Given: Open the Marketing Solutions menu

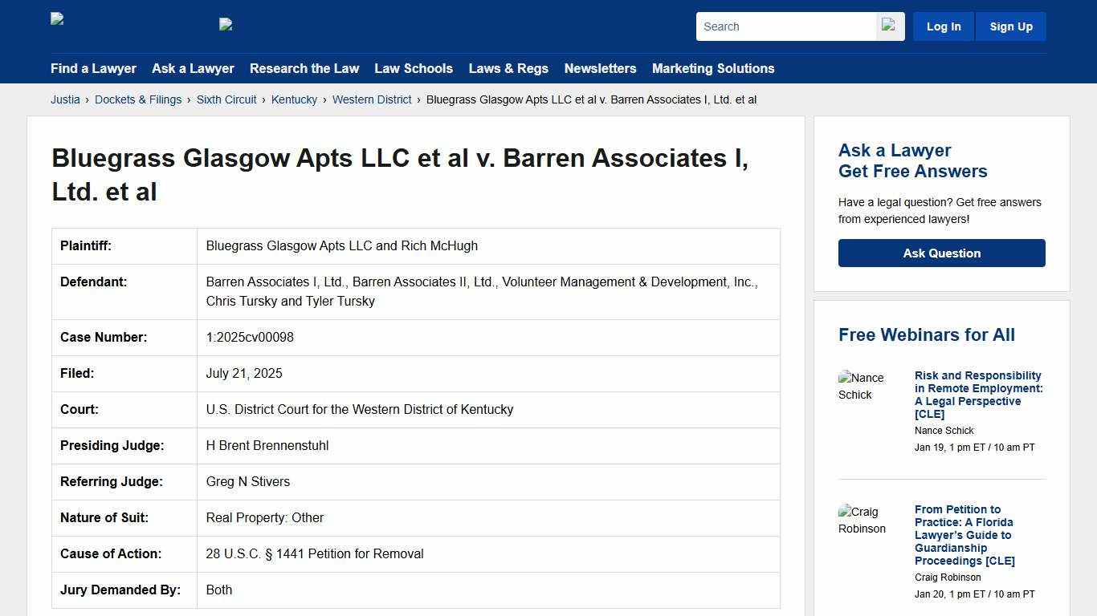Looking at the screenshot, I should click(713, 69).
